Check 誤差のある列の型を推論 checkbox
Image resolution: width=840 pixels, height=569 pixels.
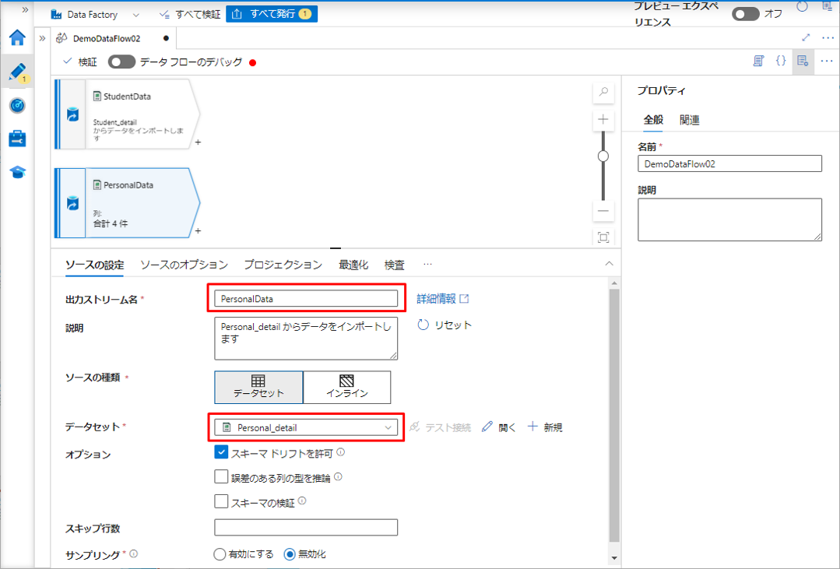coord(221,476)
